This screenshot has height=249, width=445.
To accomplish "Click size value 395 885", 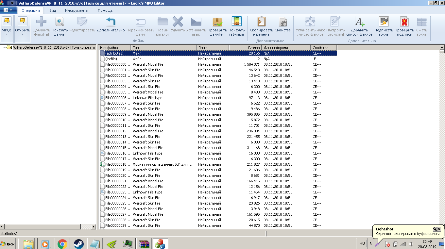I will [x=253, y=114].
